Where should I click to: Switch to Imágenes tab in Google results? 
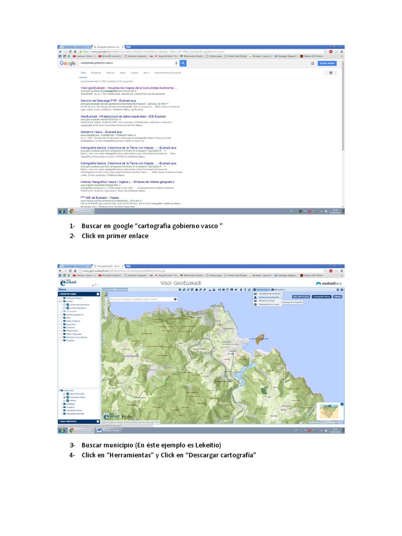tap(96, 73)
